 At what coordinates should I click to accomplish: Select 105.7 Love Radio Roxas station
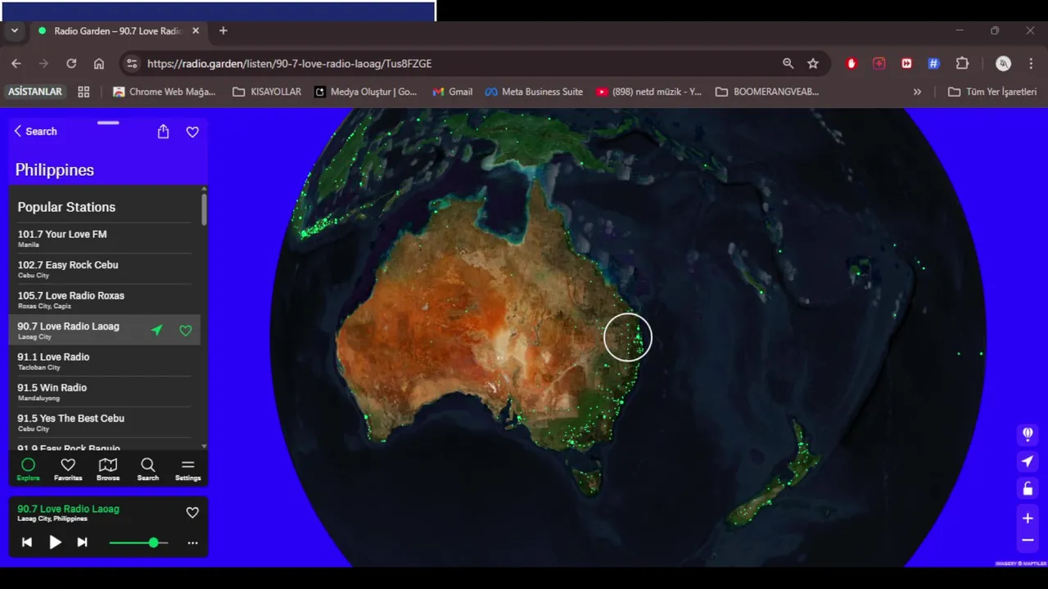point(104,299)
